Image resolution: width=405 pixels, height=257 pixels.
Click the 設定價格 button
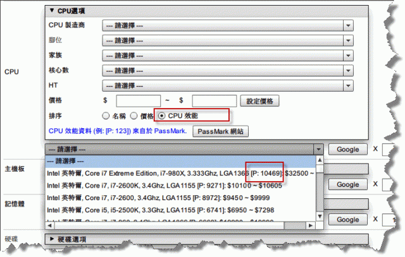point(259,101)
